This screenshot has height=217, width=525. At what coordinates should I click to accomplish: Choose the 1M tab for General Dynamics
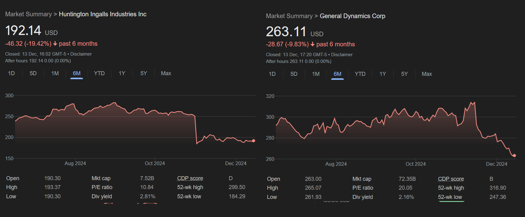(x=316, y=74)
